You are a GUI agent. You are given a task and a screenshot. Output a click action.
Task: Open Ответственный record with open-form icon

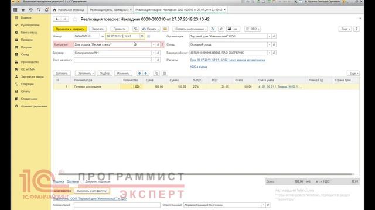[268, 205]
